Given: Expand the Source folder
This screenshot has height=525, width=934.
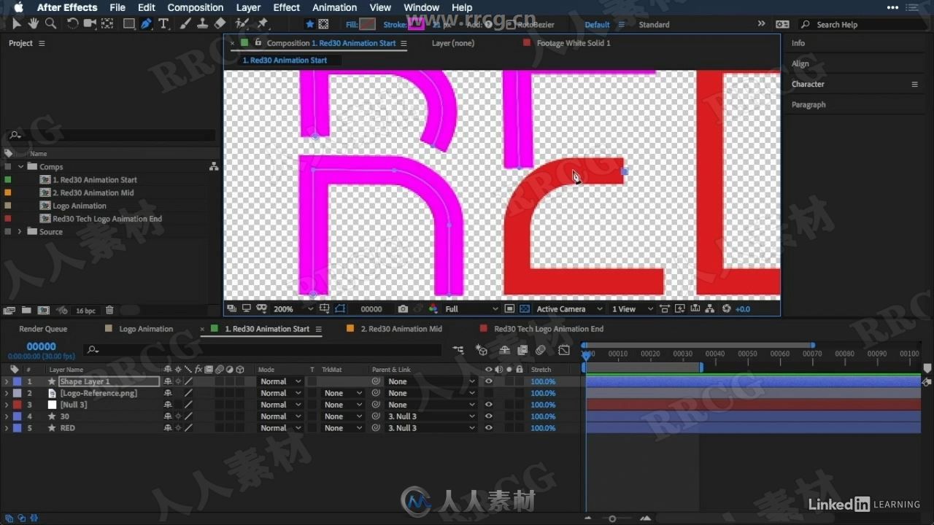Looking at the screenshot, I should [20, 232].
